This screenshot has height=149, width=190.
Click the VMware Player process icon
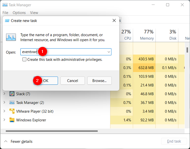[12, 111]
